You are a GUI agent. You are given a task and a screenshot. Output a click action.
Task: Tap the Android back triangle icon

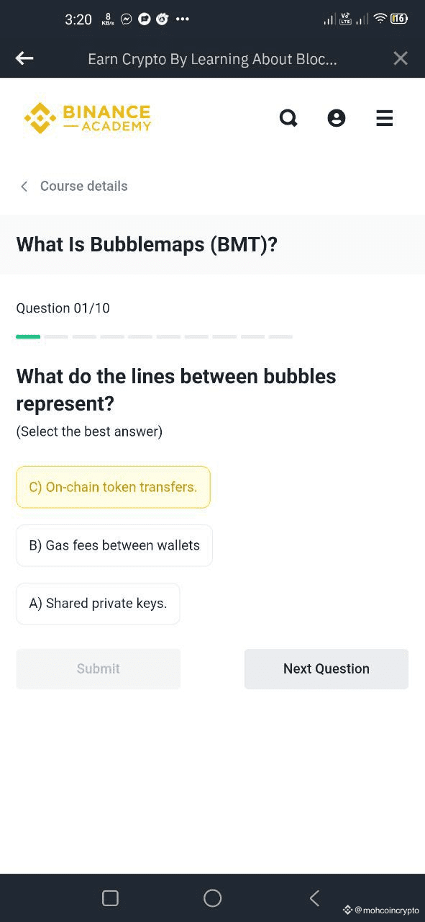coord(314,898)
